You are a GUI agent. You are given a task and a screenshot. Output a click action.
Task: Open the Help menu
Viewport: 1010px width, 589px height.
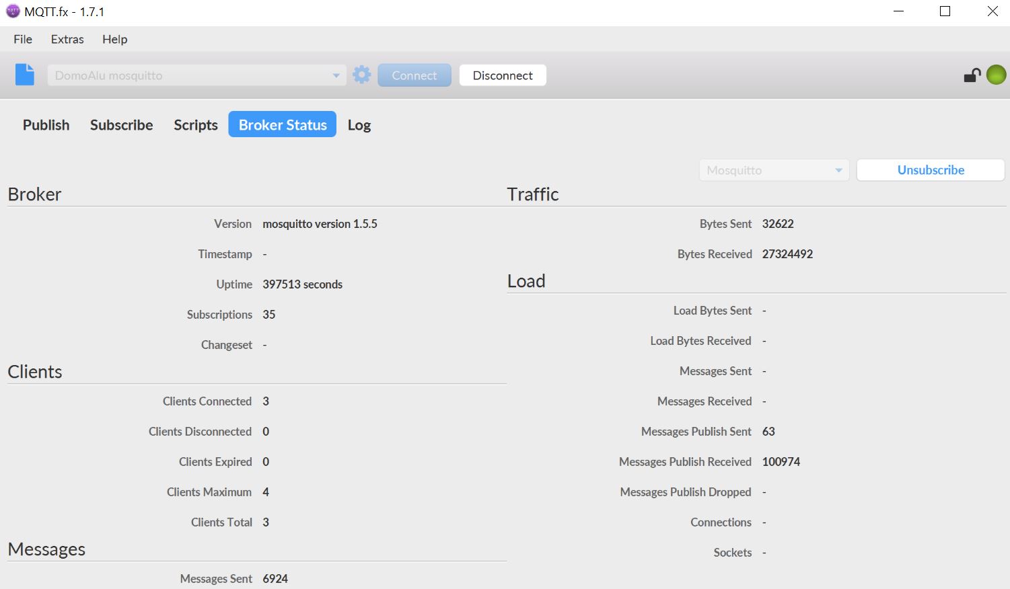pos(115,39)
